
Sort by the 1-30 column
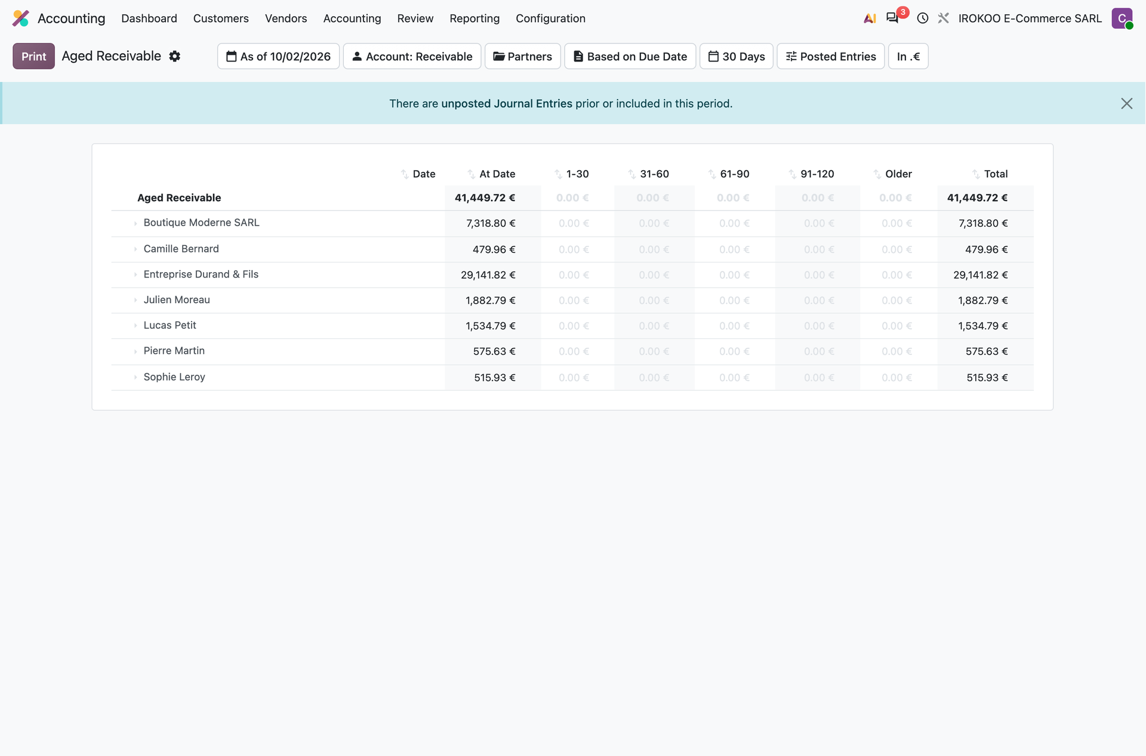558,174
